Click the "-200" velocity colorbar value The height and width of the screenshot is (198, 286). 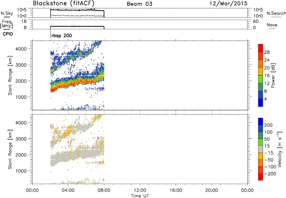pos(270,174)
